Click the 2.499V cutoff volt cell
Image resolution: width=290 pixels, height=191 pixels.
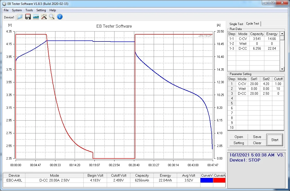[119, 180]
